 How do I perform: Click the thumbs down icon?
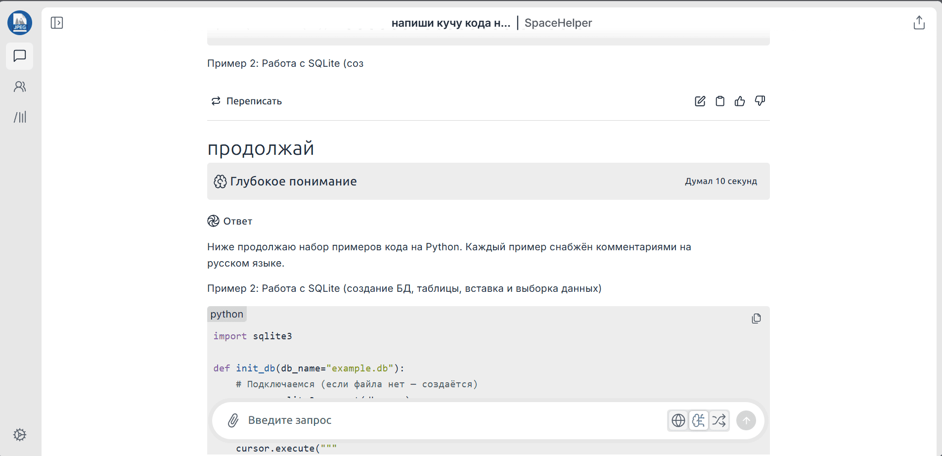tap(760, 101)
